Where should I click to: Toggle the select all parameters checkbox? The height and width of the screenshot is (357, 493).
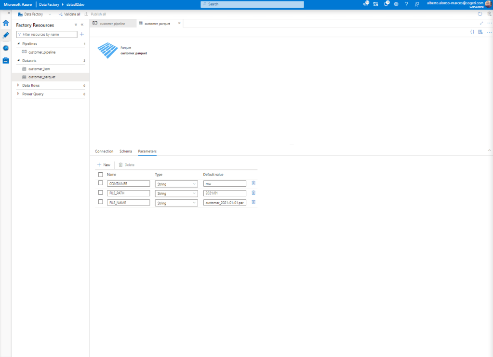(x=100, y=174)
